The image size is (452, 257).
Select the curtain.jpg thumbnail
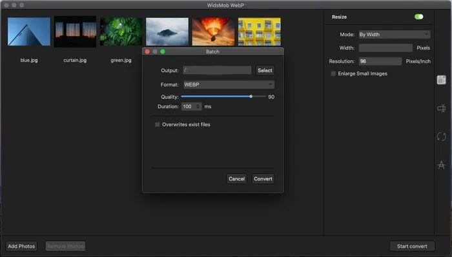click(75, 32)
